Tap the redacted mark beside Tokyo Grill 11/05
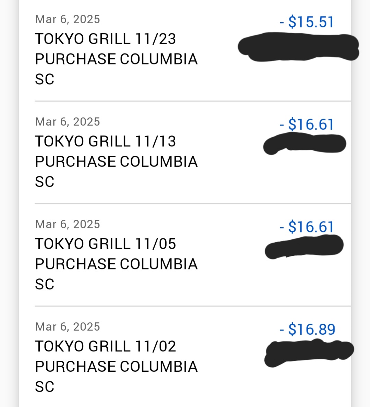 (x=304, y=246)
